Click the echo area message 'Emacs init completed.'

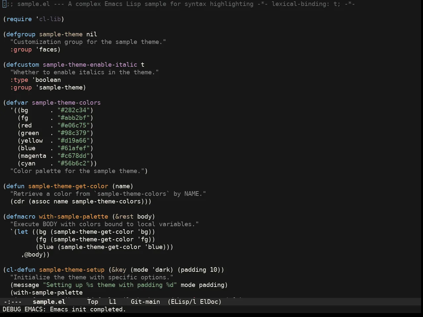(88, 309)
